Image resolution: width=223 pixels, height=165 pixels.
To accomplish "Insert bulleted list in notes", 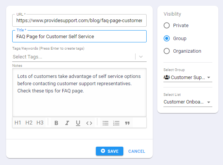I will pos(105,123).
